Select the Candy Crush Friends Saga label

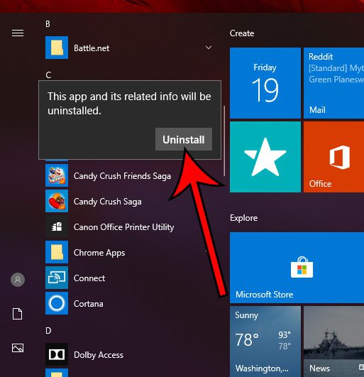tap(122, 176)
